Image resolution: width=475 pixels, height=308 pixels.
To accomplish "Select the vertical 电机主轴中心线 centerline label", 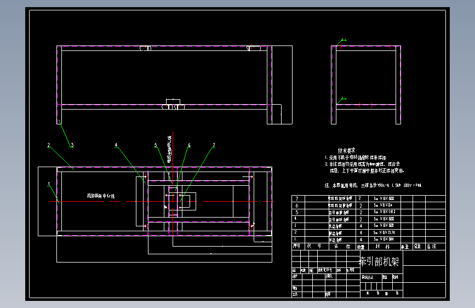I will 169,150.
